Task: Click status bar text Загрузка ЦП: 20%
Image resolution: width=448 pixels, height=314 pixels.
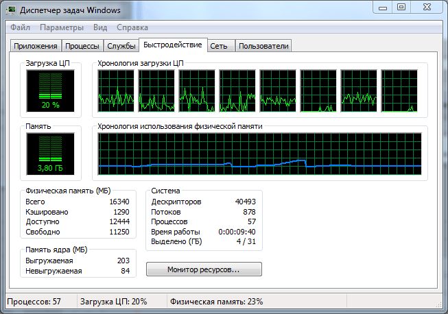Action: pos(113,302)
